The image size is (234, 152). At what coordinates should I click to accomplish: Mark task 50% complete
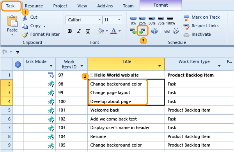152,20
